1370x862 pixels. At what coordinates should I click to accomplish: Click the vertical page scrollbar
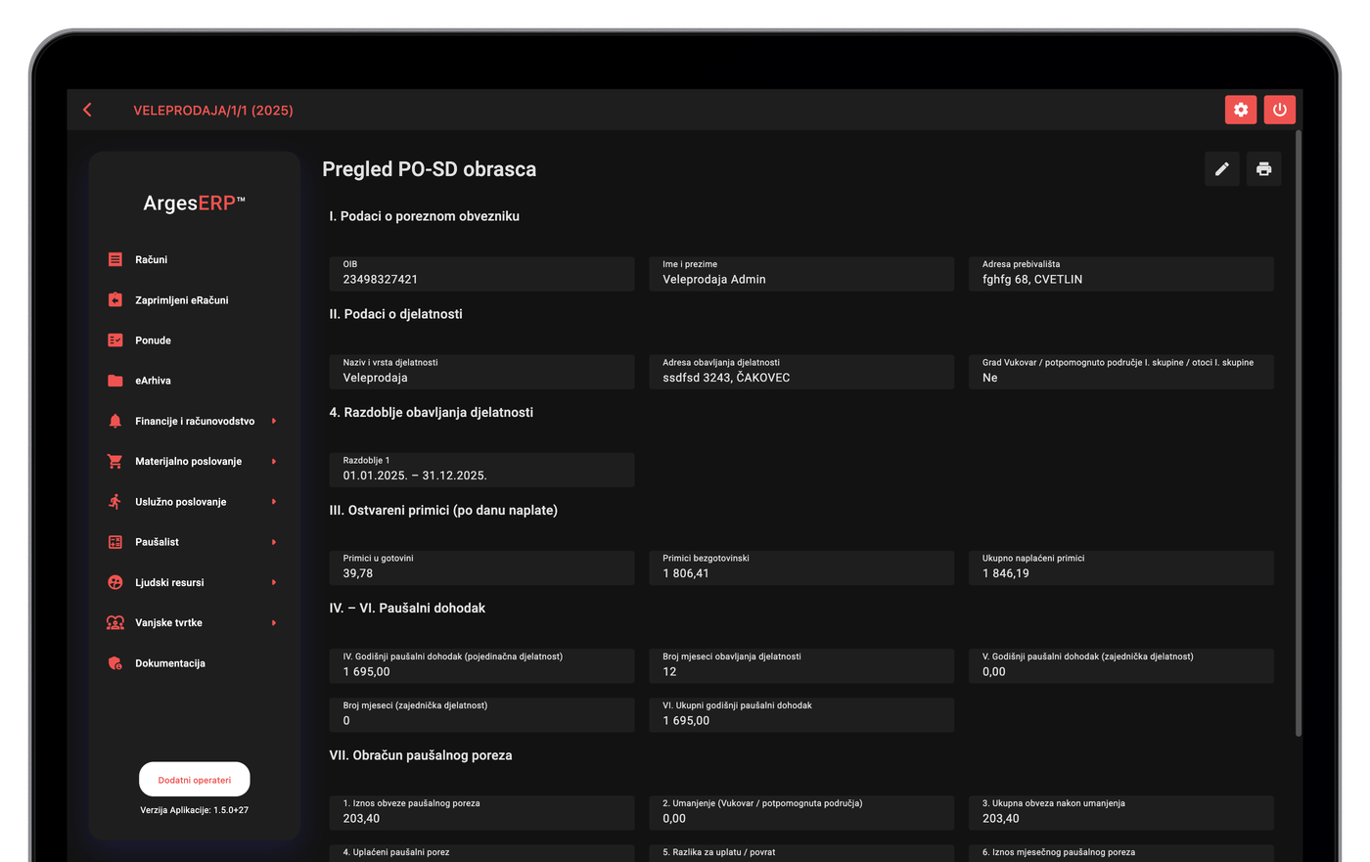pyautogui.click(x=1299, y=432)
